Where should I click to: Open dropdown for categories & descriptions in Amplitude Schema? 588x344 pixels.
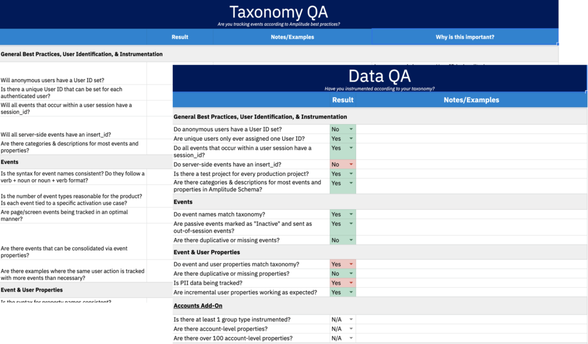pyautogui.click(x=351, y=183)
